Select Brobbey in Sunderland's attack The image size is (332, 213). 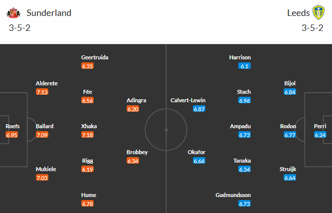[138, 152]
